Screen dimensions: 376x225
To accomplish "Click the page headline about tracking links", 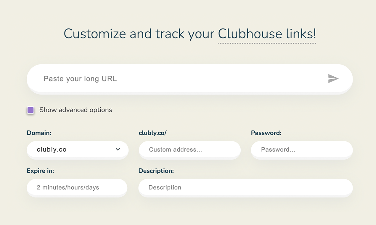I will point(189,34).
